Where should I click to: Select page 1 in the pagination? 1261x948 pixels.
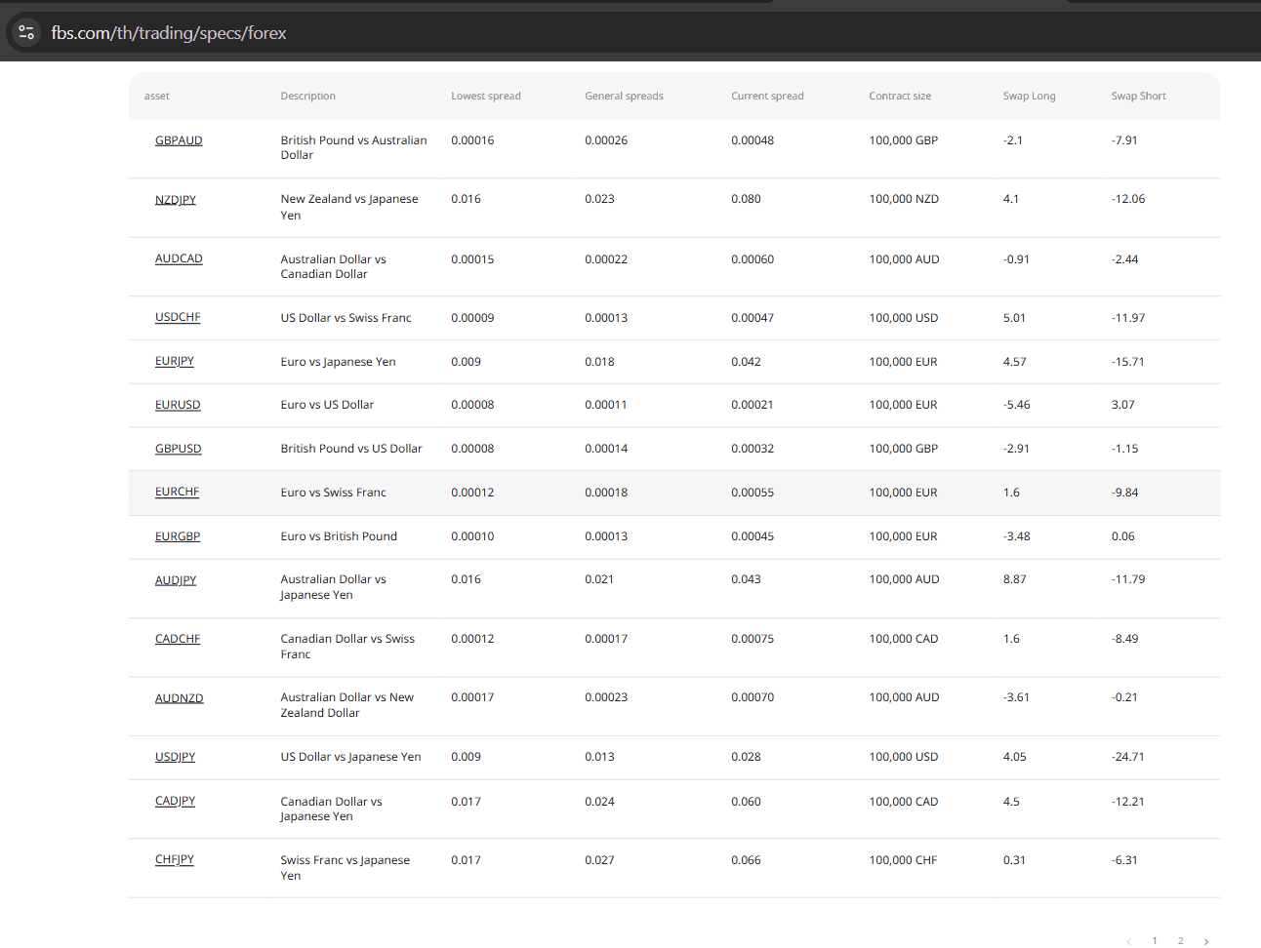tap(1155, 941)
